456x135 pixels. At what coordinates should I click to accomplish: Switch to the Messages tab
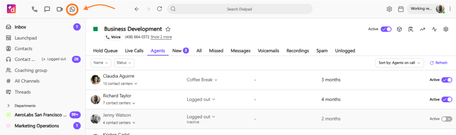click(241, 51)
